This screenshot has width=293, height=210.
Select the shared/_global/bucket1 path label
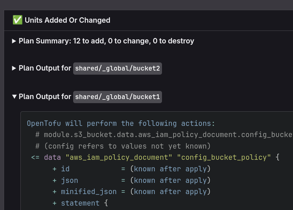(x=117, y=97)
